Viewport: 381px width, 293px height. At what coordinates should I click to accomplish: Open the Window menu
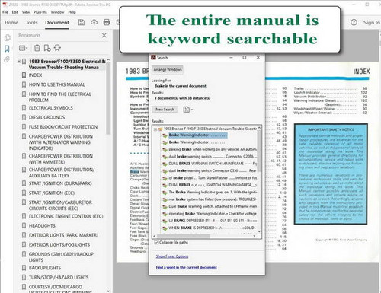coord(57,12)
